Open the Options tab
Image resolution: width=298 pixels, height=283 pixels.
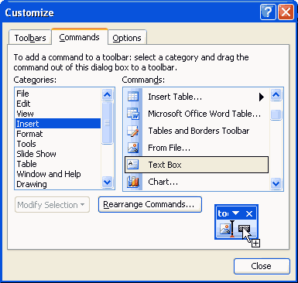pos(127,38)
